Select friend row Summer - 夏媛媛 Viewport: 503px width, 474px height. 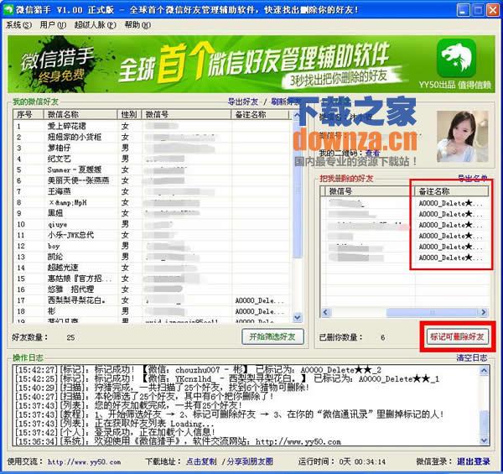click(x=152, y=169)
